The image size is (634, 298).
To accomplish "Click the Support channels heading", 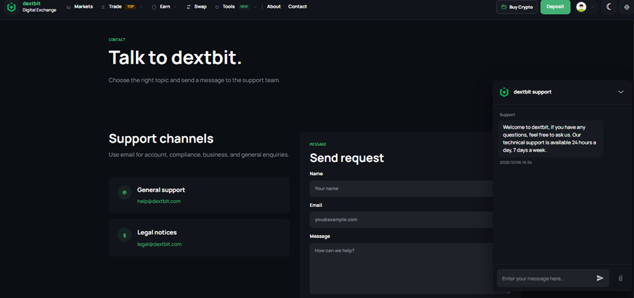I will 161,139.
